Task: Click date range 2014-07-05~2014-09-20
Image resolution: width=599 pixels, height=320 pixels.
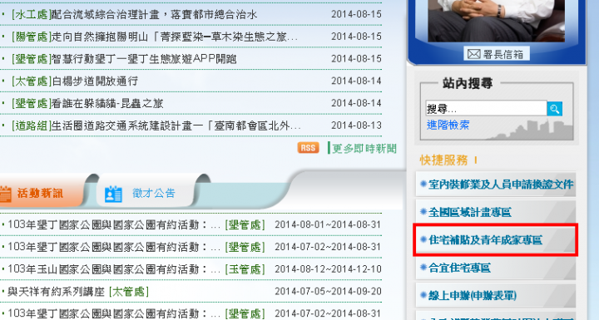Action: 328,292
